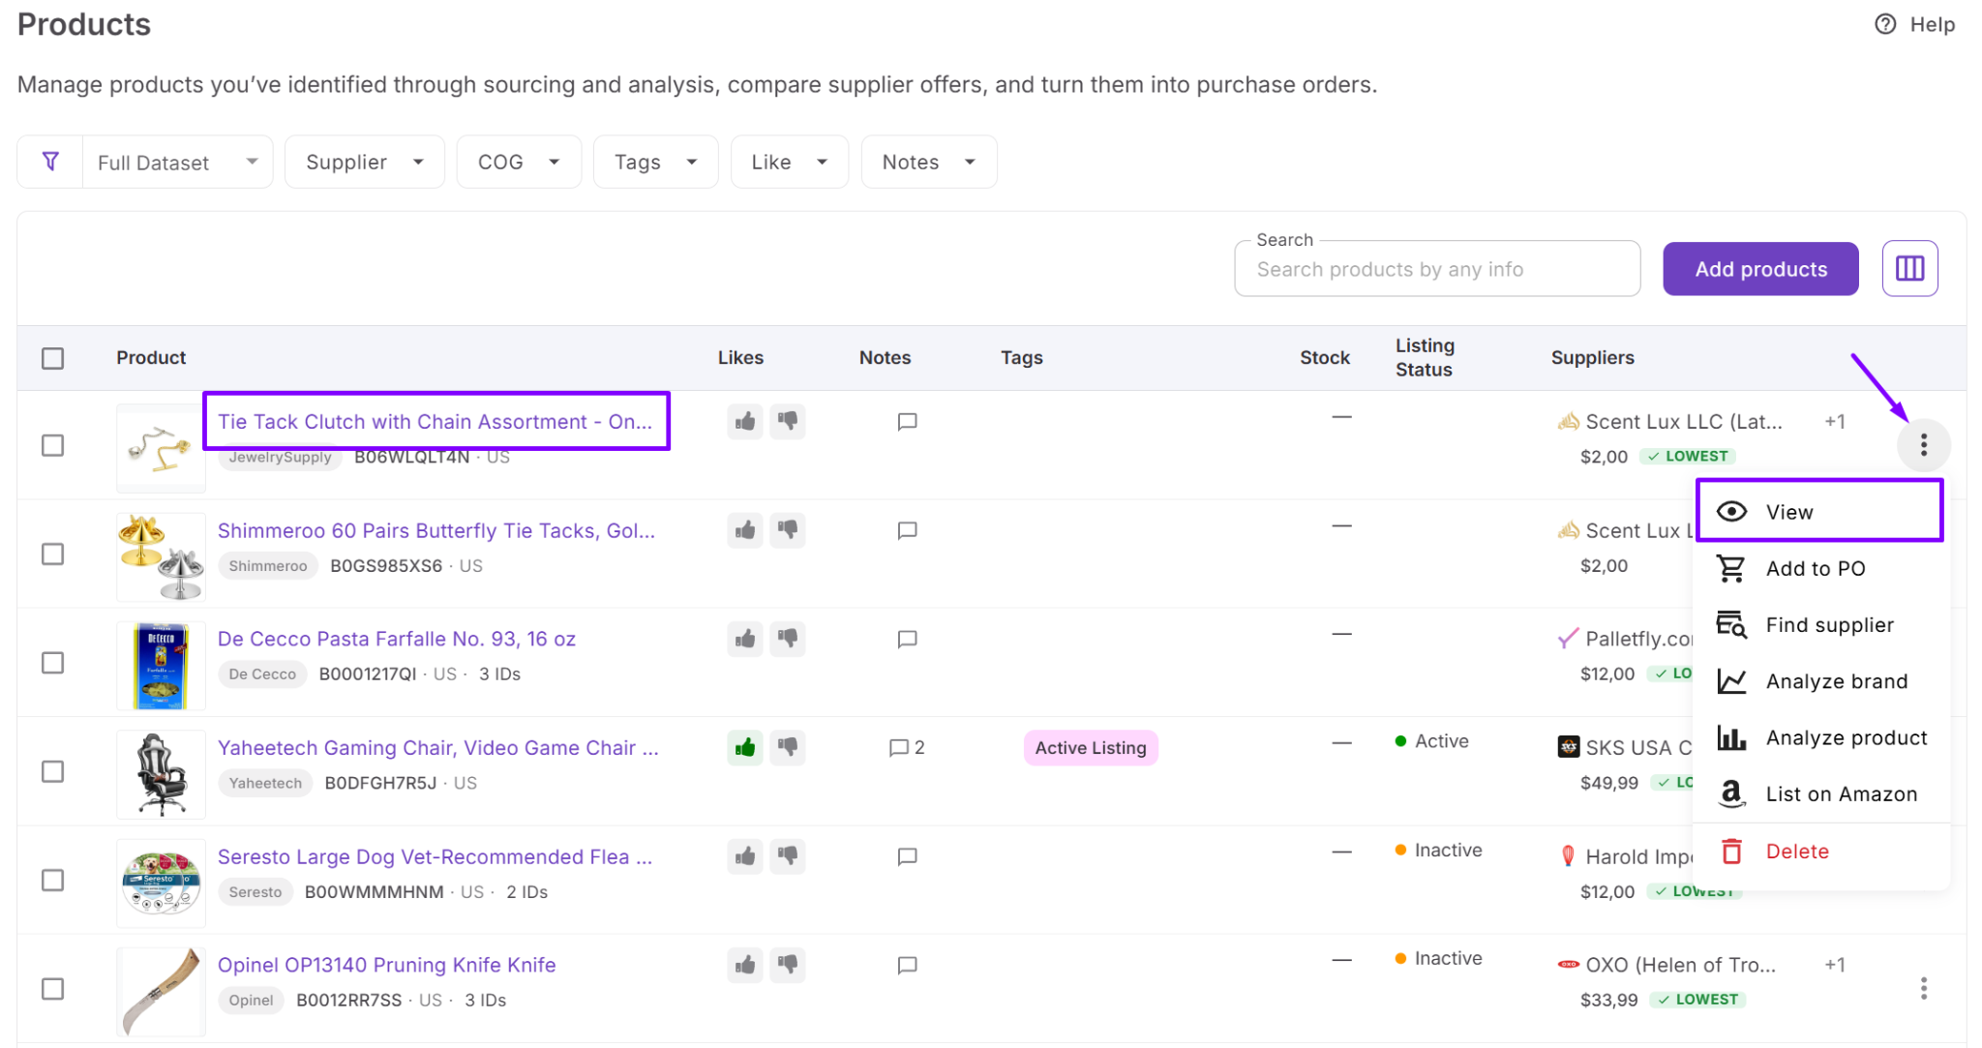Check the Seresto row checkbox
This screenshot has height=1048, width=1982.
53,880
